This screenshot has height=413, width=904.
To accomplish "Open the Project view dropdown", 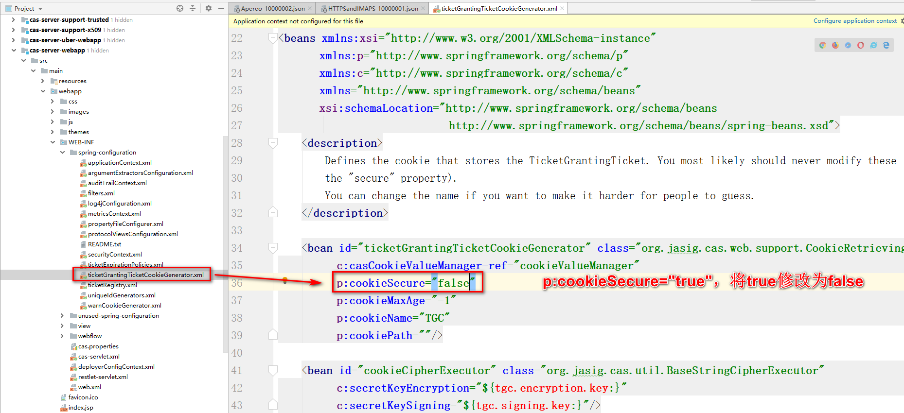I will 40,9.
